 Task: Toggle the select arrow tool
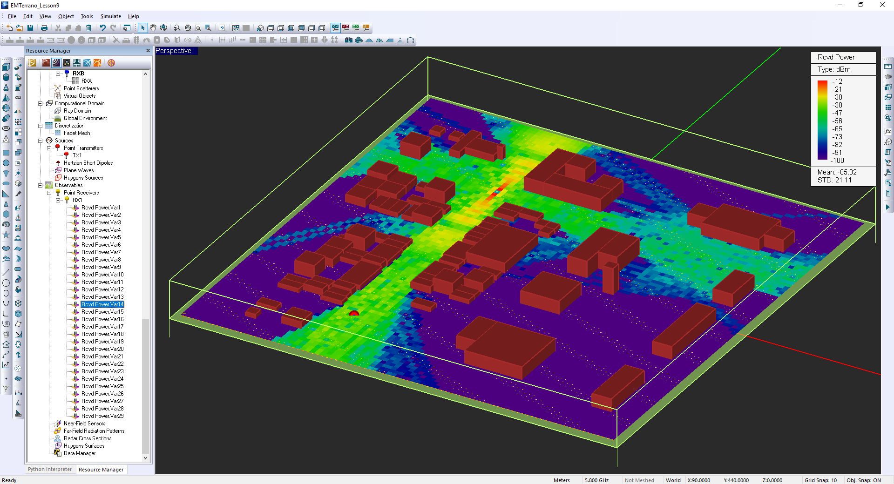click(x=143, y=28)
